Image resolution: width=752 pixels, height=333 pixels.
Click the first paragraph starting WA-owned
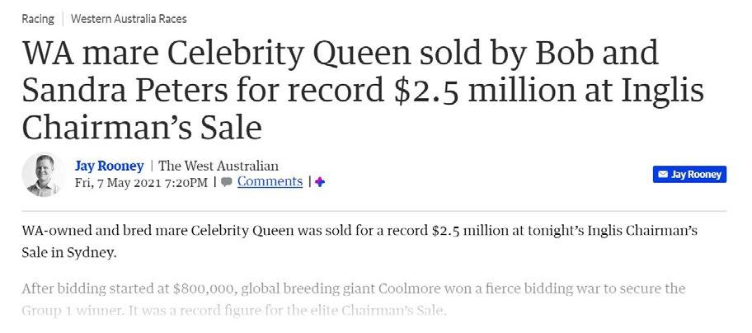(x=359, y=231)
